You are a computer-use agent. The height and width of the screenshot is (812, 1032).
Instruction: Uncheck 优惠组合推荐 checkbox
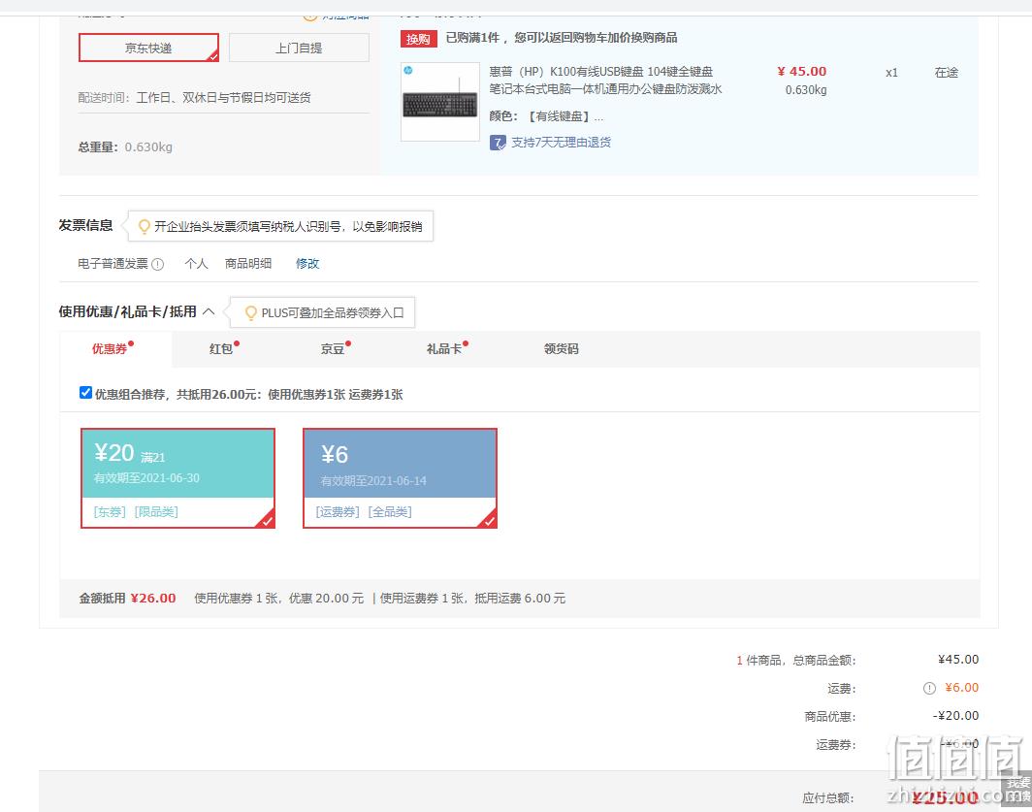[x=85, y=393]
